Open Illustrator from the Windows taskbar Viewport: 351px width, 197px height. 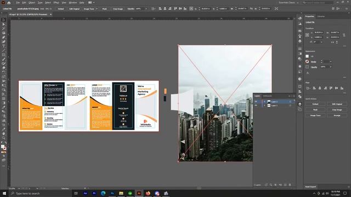[139, 193]
